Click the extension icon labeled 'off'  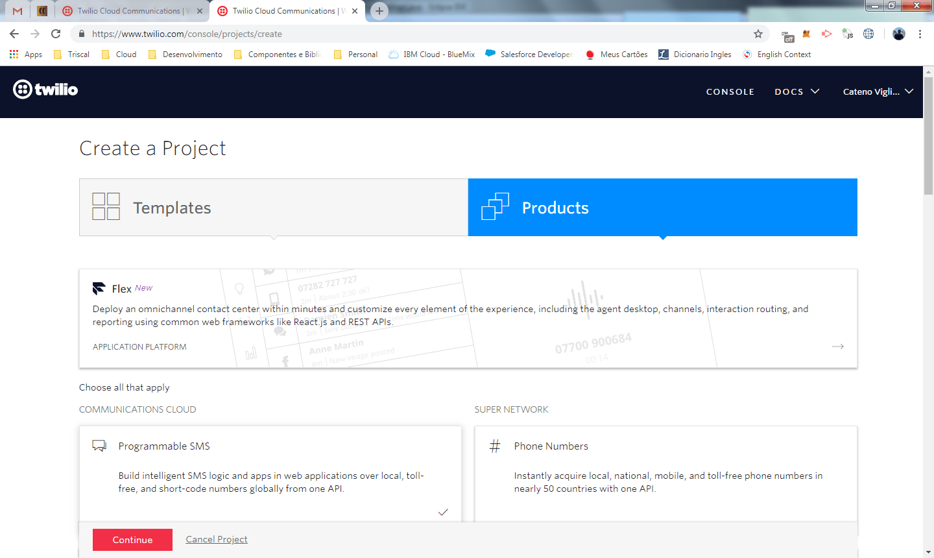click(x=787, y=35)
